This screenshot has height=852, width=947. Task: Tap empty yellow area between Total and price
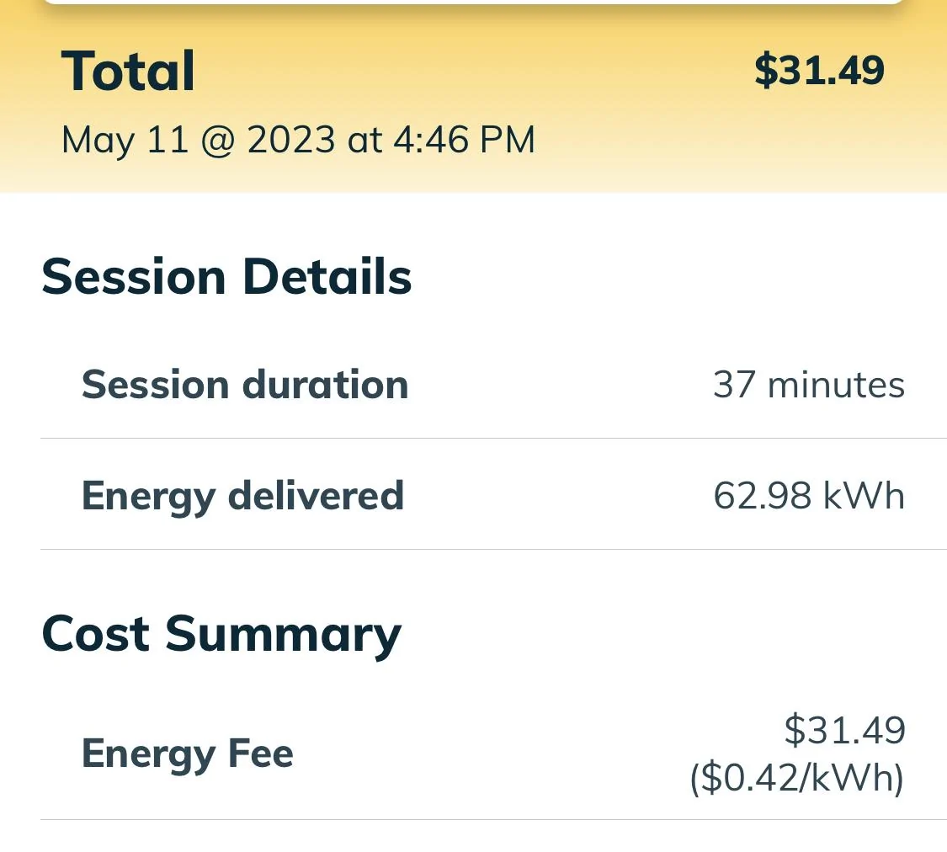click(x=471, y=72)
